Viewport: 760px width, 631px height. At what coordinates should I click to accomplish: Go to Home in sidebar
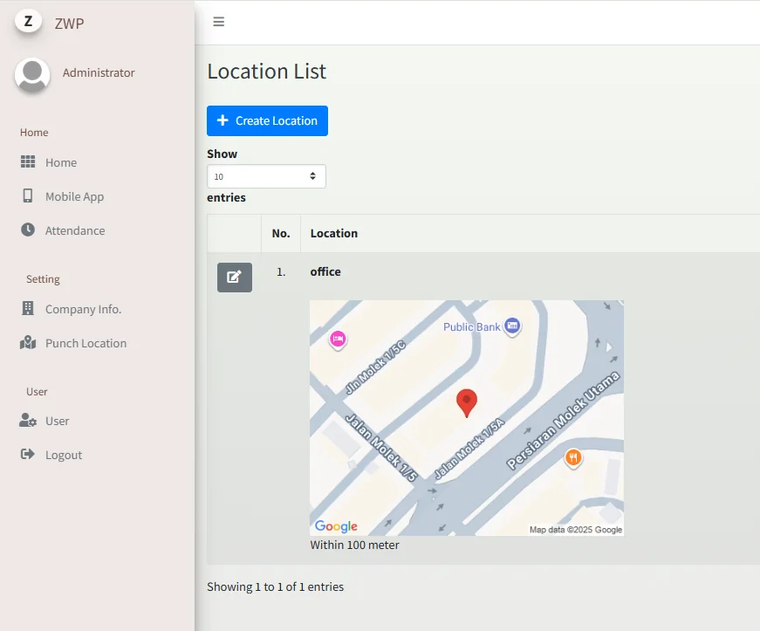pos(61,162)
